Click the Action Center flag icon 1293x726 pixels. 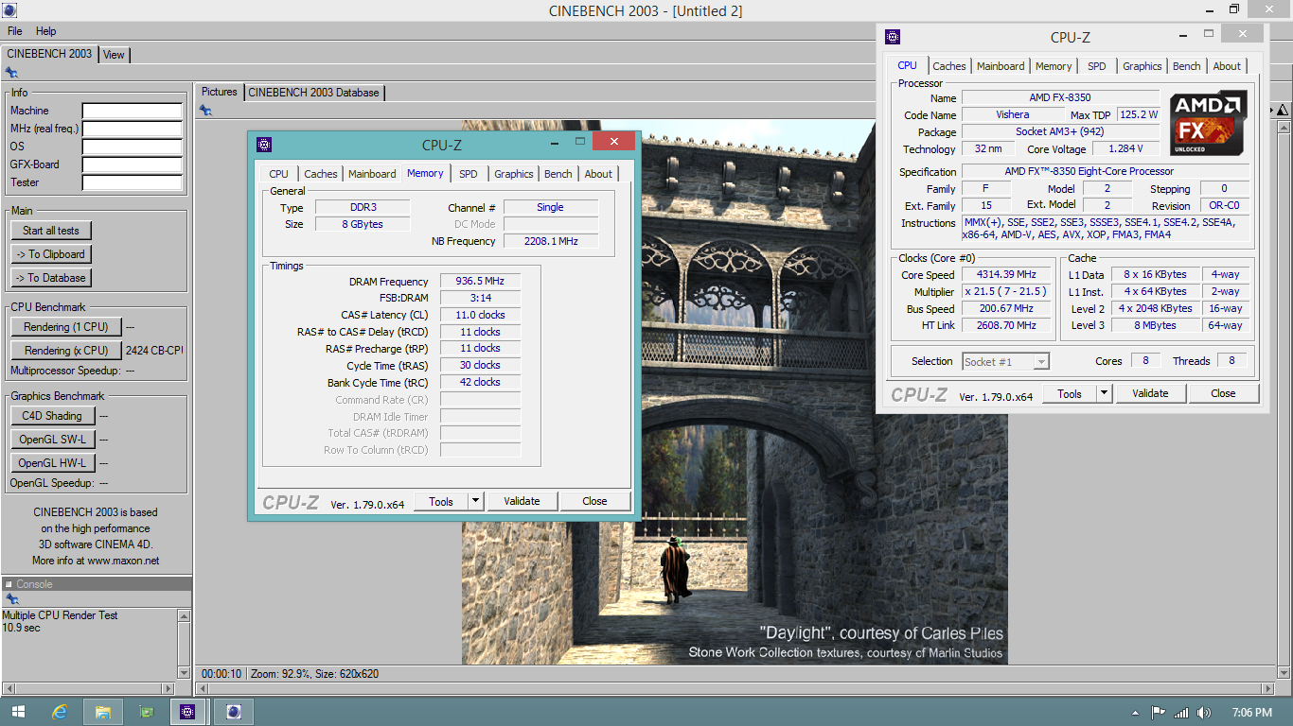1158,713
